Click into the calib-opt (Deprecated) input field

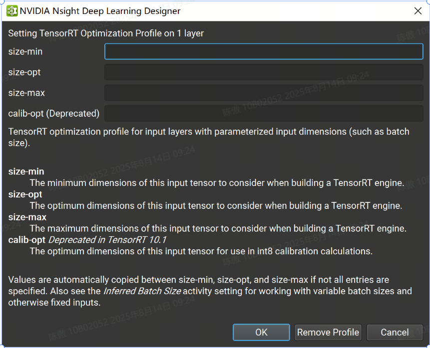pos(264,113)
